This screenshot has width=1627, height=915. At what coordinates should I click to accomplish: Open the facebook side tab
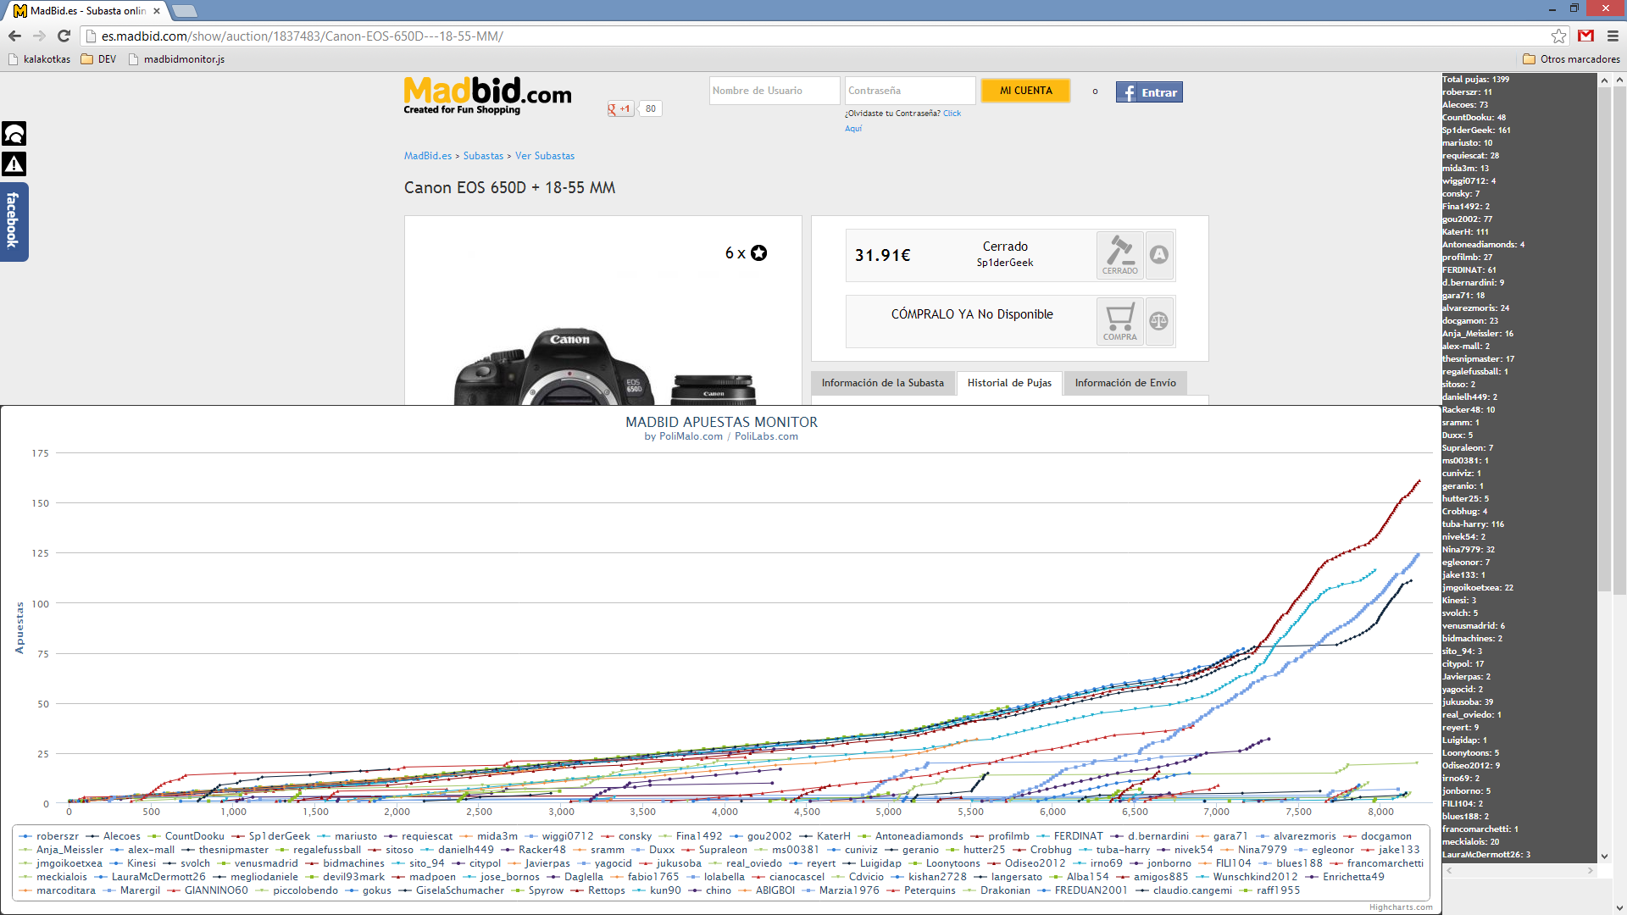[x=13, y=221]
